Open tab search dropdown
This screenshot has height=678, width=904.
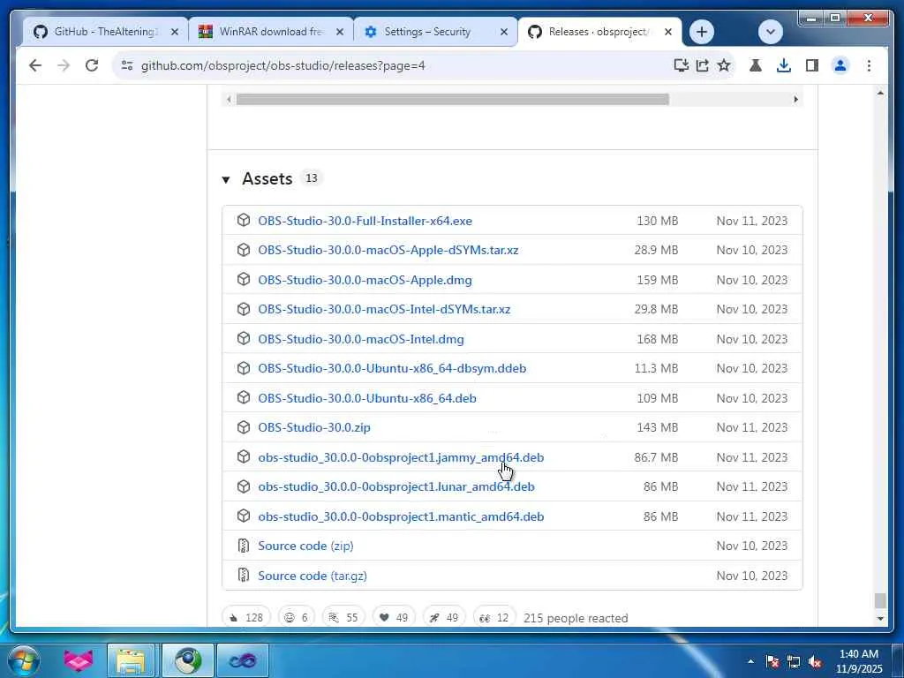(x=770, y=32)
